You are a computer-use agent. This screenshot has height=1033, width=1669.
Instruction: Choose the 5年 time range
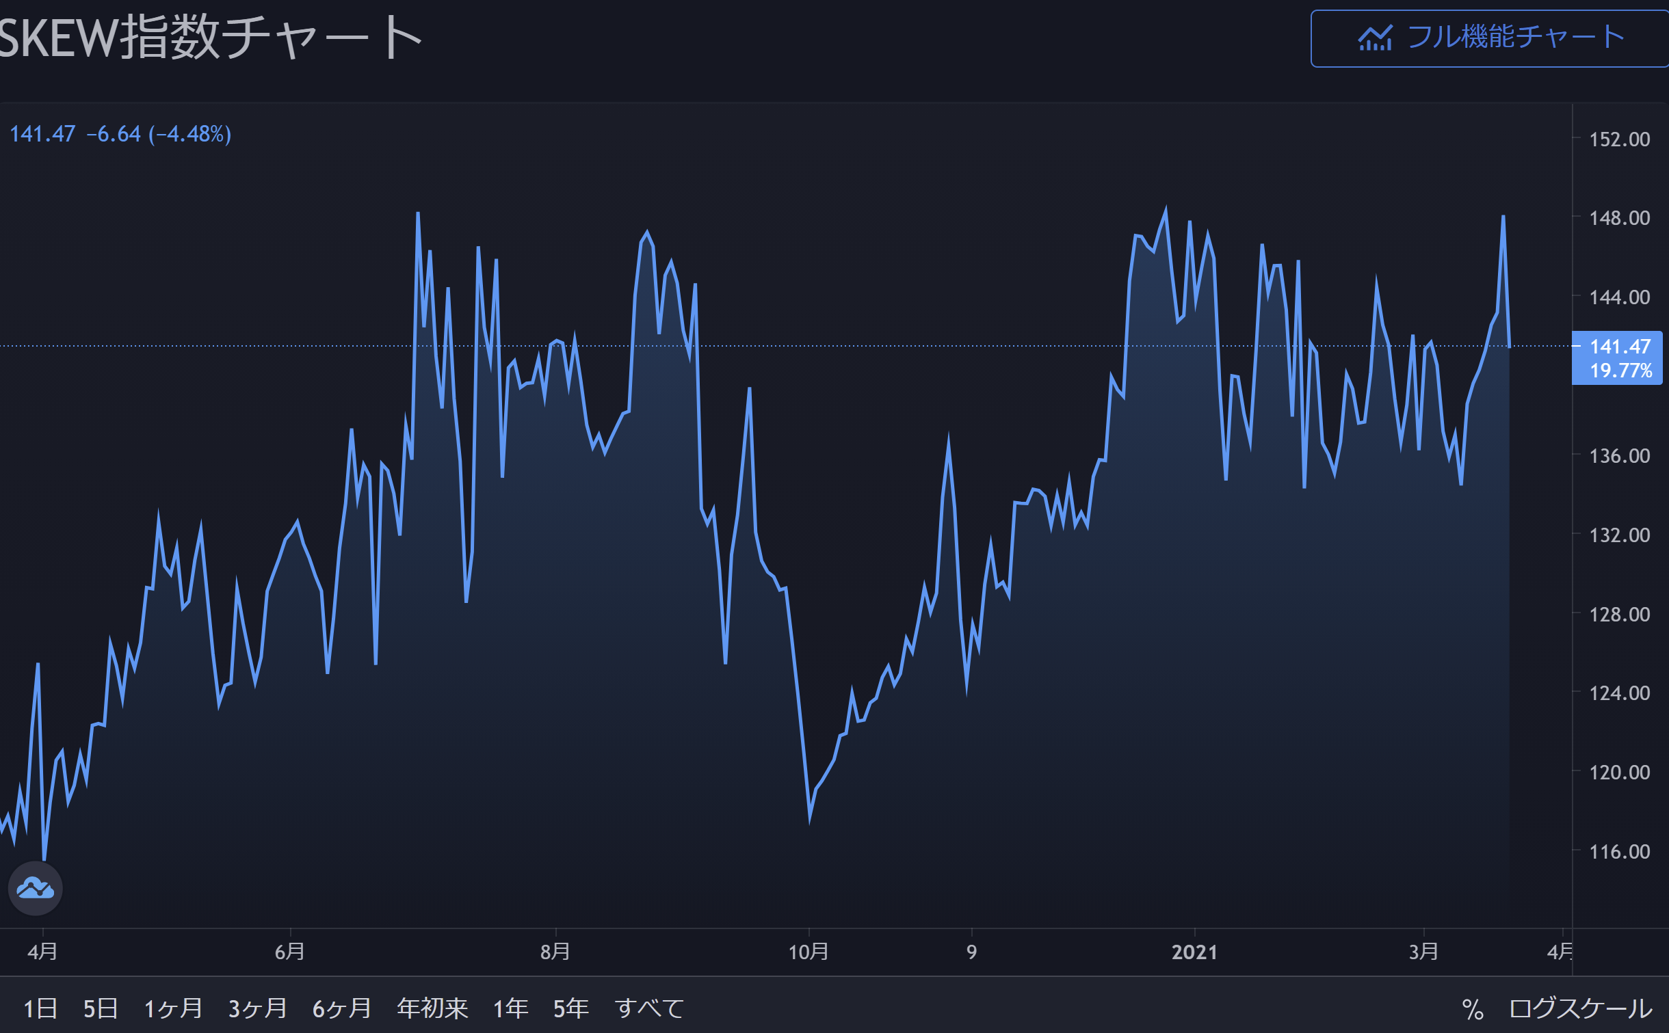point(571,1008)
